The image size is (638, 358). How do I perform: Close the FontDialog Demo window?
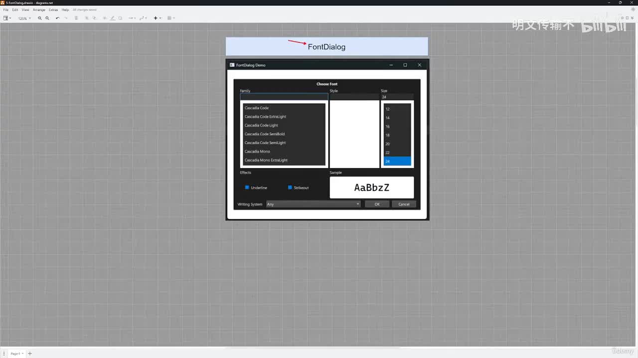pos(419,65)
